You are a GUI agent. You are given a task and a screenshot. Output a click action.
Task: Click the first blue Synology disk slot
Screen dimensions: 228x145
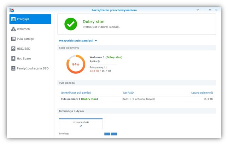point(107,134)
